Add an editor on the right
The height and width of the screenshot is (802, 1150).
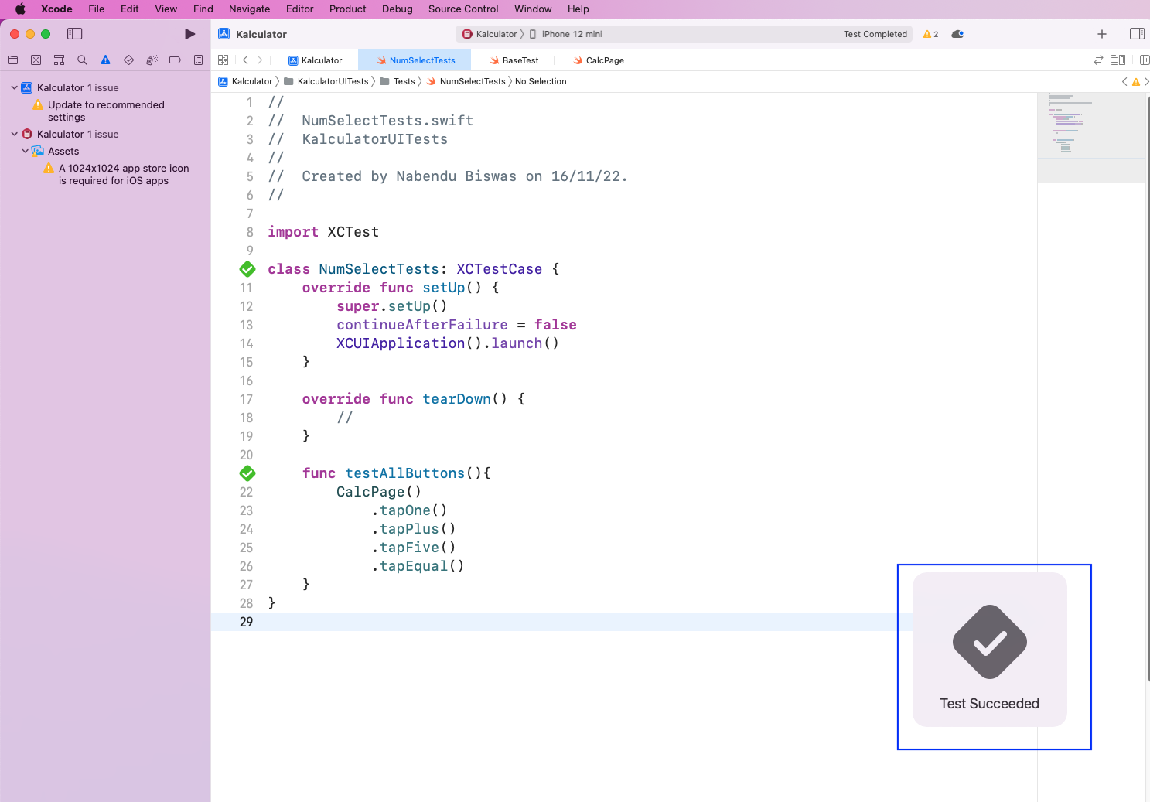pyautogui.click(x=1145, y=60)
